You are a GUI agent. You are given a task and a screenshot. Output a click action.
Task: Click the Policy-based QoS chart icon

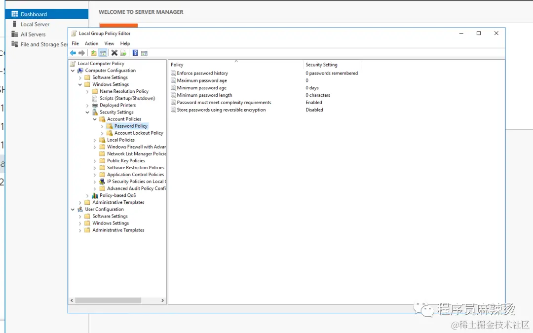(x=95, y=195)
